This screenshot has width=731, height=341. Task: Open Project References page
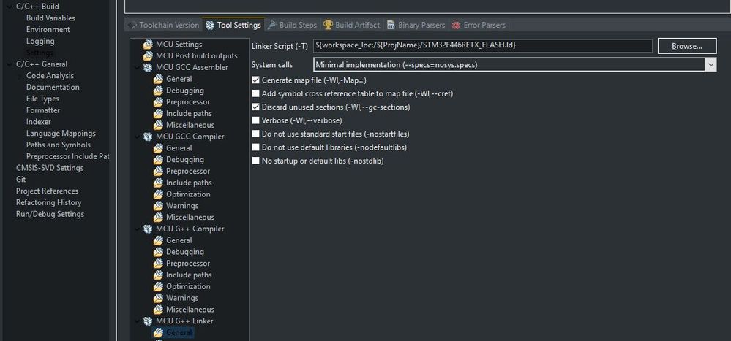(x=47, y=191)
